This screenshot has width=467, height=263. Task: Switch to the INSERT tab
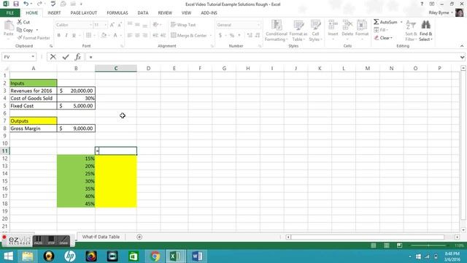[x=54, y=13]
